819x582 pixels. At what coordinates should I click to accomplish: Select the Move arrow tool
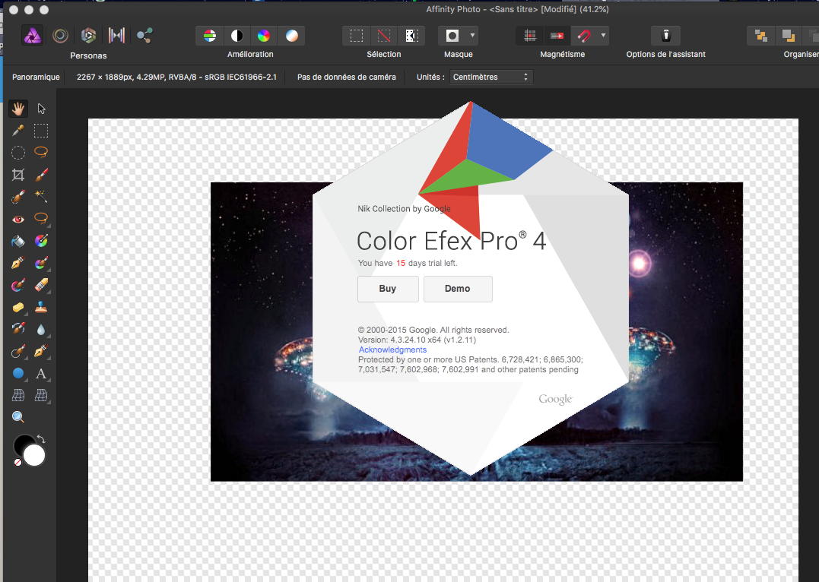(41, 109)
